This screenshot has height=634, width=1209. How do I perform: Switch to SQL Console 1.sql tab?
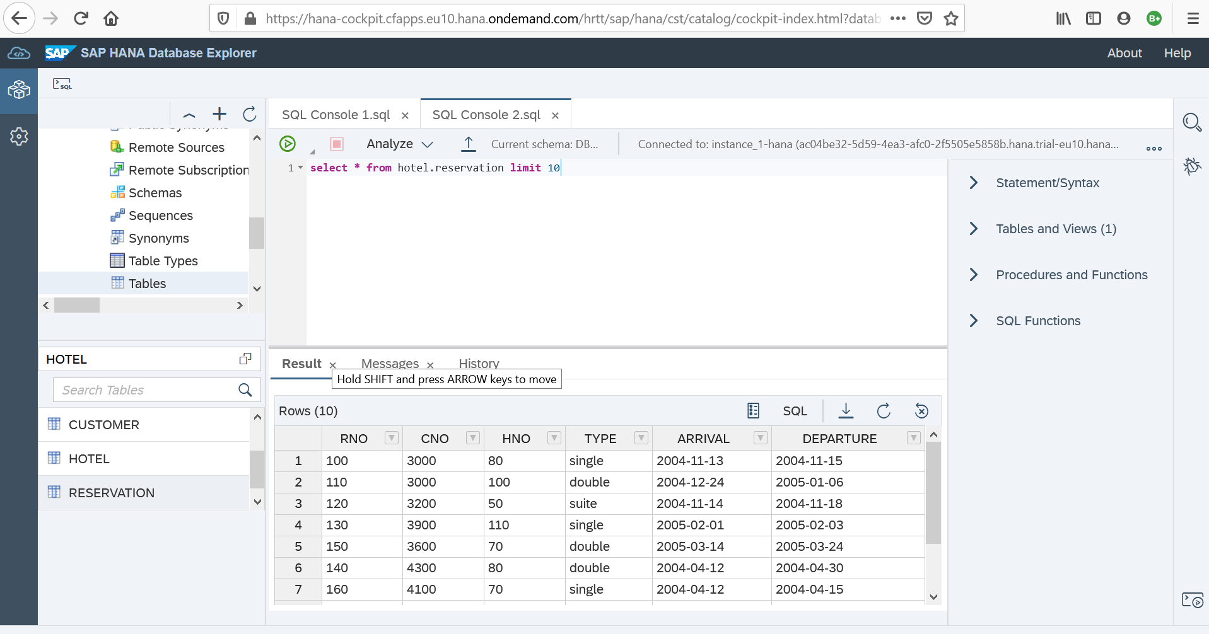[336, 115]
